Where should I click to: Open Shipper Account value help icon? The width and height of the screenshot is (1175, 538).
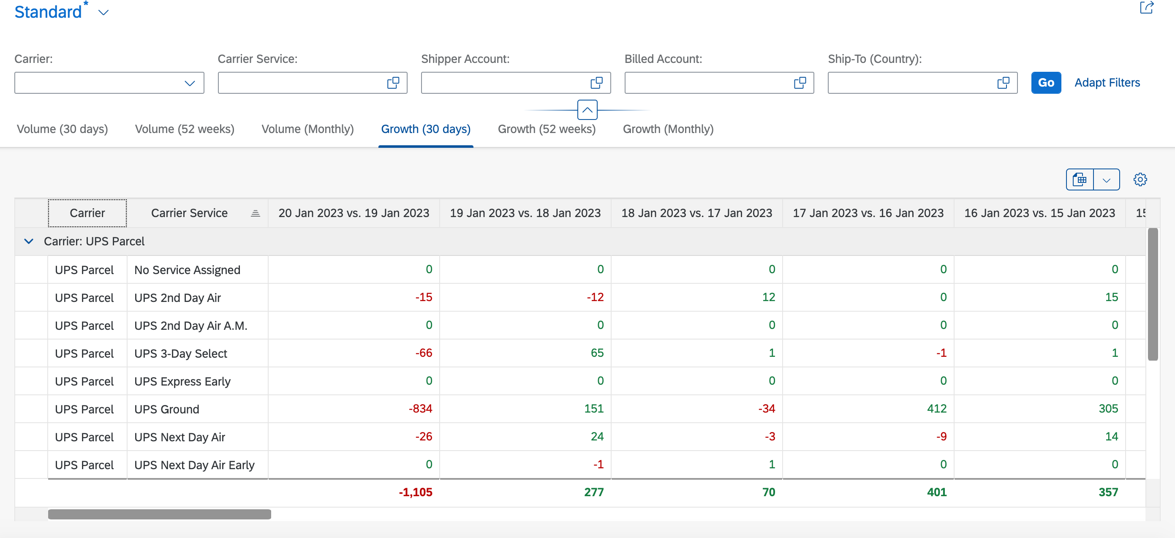click(x=597, y=83)
